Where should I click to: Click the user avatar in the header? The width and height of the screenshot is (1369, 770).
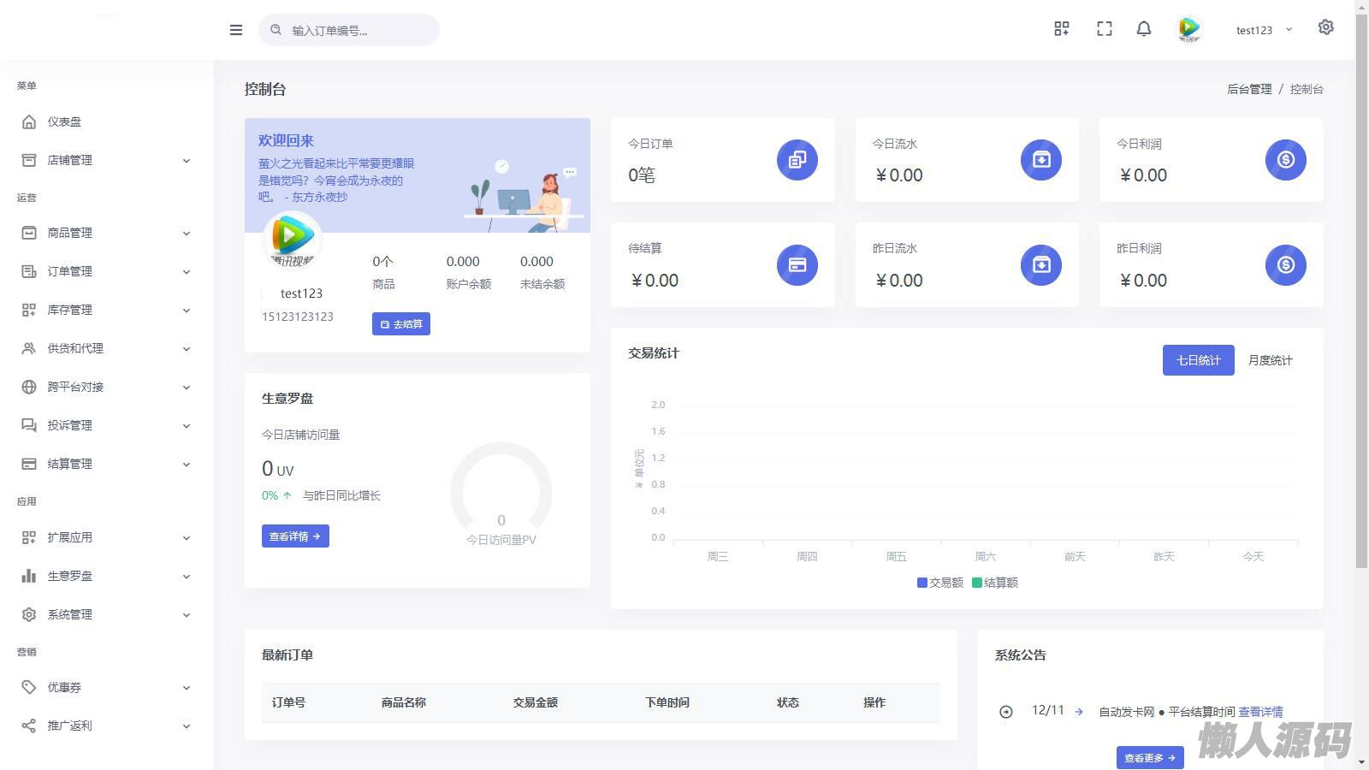[x=1188, y=29]
